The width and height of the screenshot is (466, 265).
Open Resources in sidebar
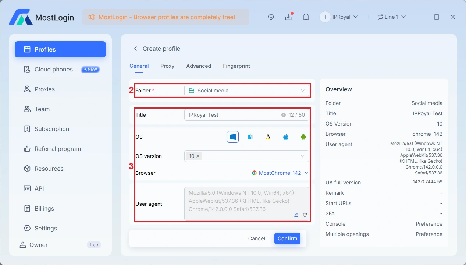60,169
